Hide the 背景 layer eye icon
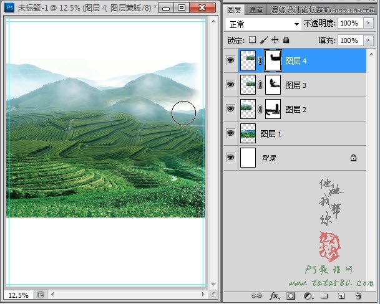The image size is (380, 304). tap(230, 158)
